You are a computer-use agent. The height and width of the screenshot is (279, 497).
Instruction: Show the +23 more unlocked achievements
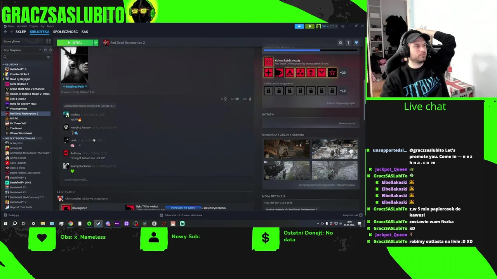click(343, 72)
